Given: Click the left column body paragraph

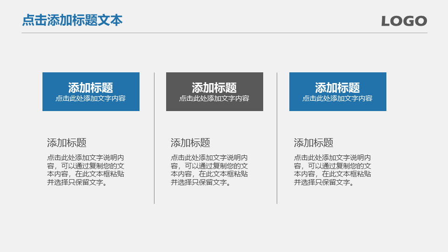Looking at the screenshot, I should [85, 170].
